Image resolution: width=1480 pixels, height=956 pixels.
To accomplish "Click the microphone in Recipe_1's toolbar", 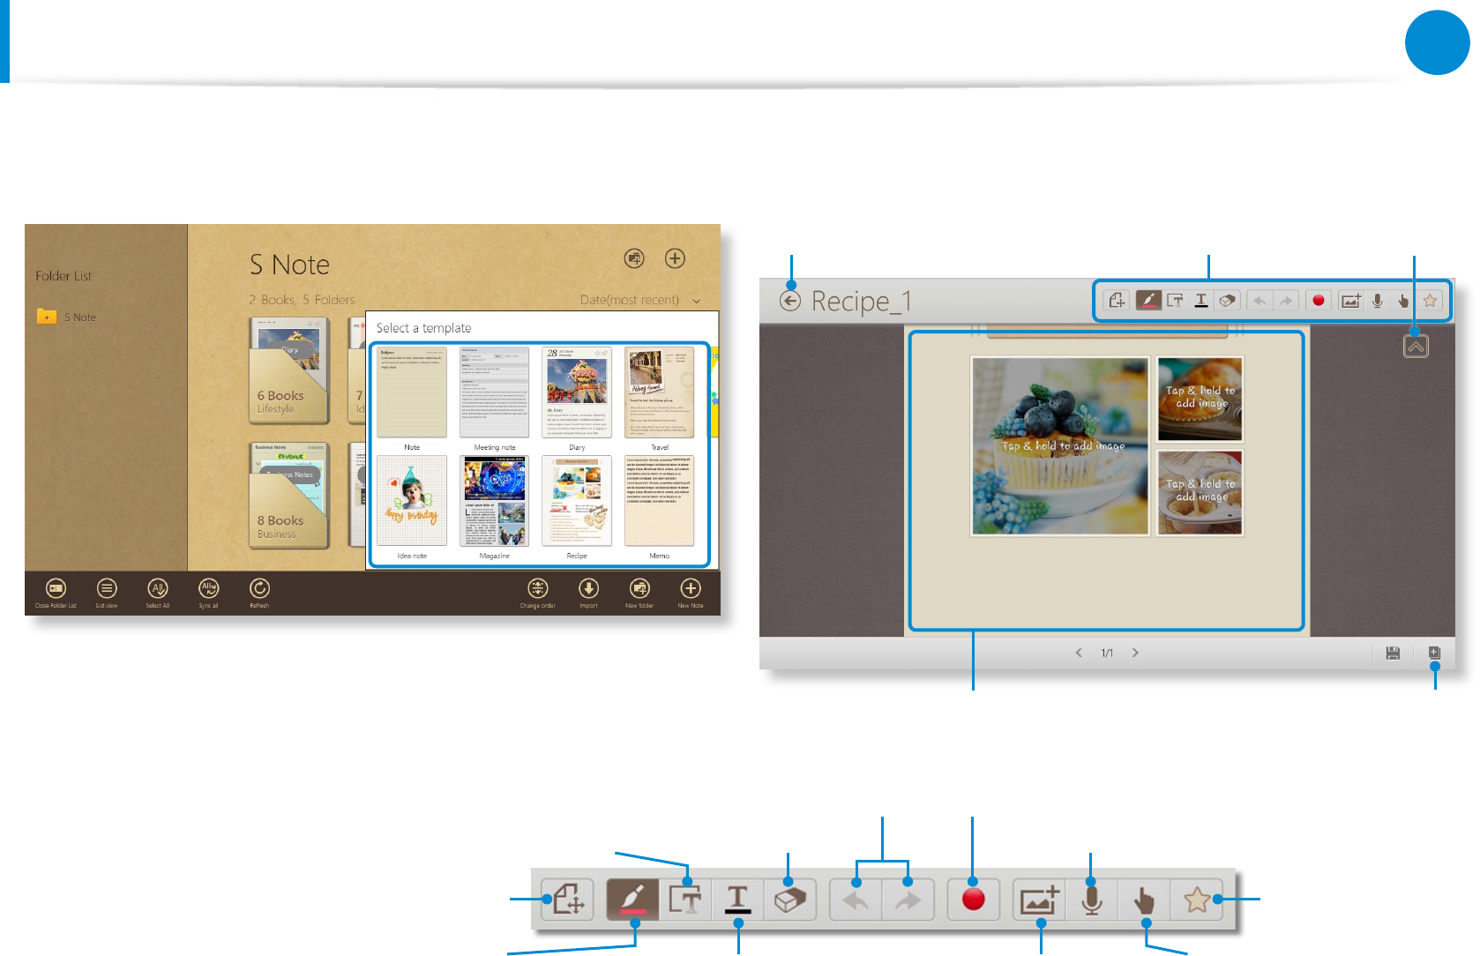I will [x=1377, y=301].
